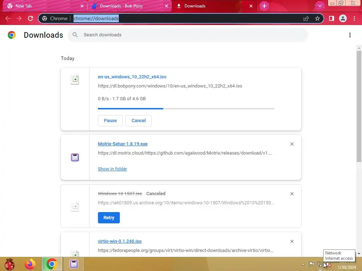Viewport: 362px width, 271px height.
Task: Open the Motrix-Setup-1.8.19.exe link
Action: (x=123, y=144)
